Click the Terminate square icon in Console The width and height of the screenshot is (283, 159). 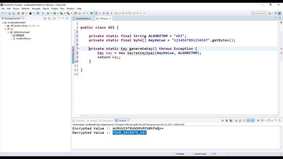point(222,121)
